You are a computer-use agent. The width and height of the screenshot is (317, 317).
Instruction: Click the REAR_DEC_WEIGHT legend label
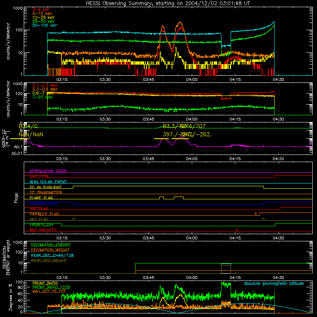coord(49,261)
